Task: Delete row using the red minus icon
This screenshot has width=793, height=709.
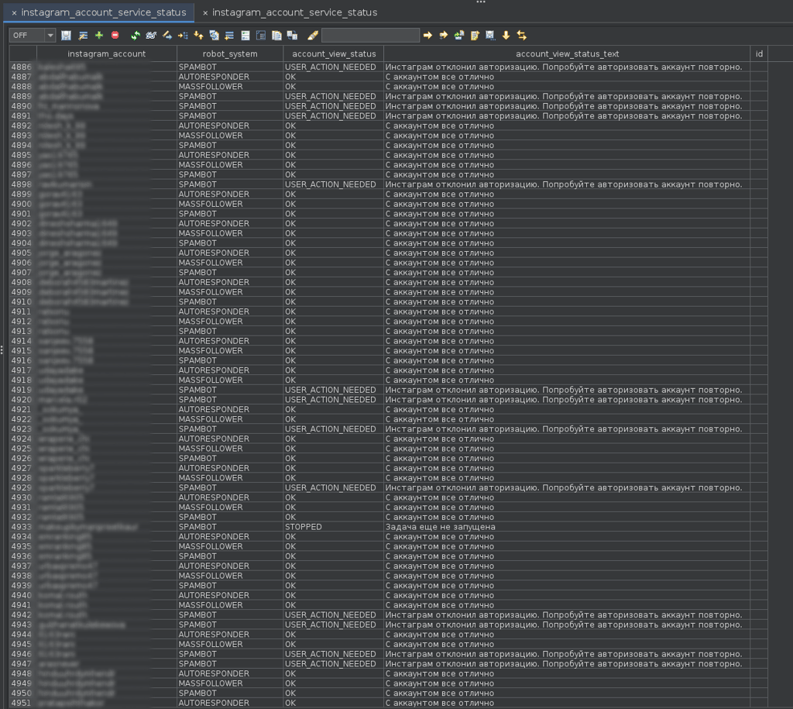Action: click(x=115, y=35)
